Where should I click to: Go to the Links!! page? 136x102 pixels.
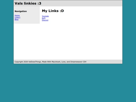click(18, 17)
